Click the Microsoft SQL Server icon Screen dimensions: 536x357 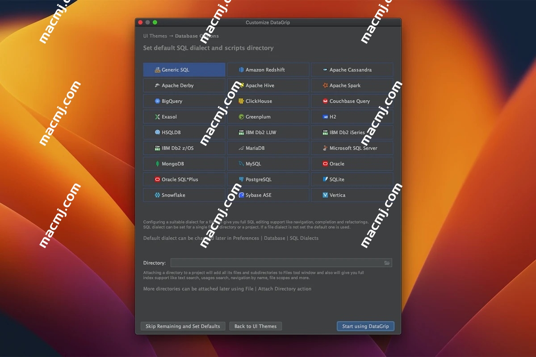click(326, 148)
